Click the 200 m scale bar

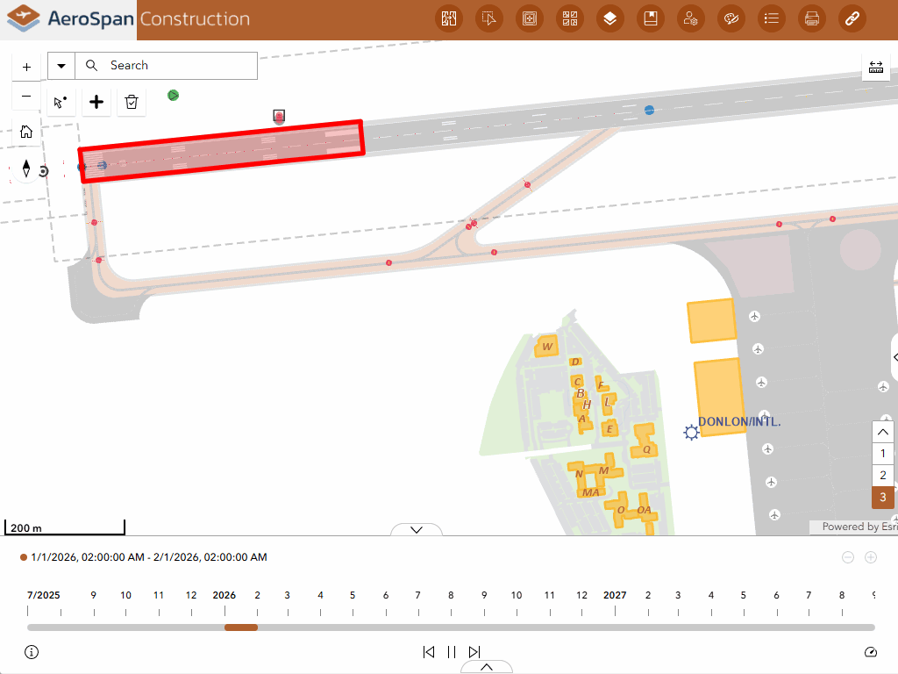[x=65, y=527]
